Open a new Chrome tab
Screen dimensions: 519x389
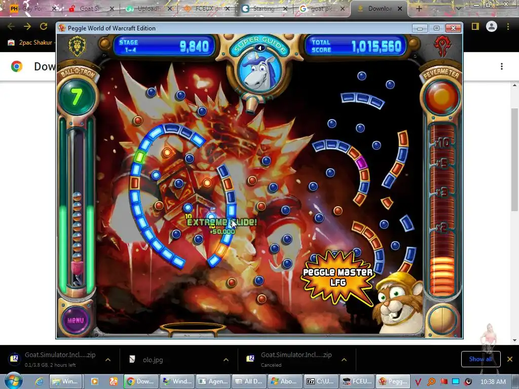419,9
